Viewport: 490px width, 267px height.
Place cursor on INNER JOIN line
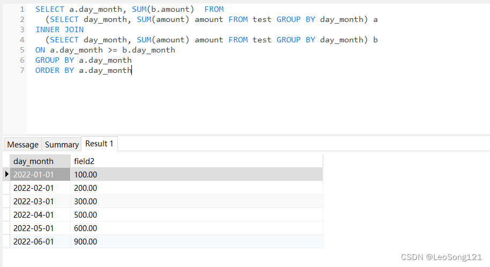(x=60, y=29)
